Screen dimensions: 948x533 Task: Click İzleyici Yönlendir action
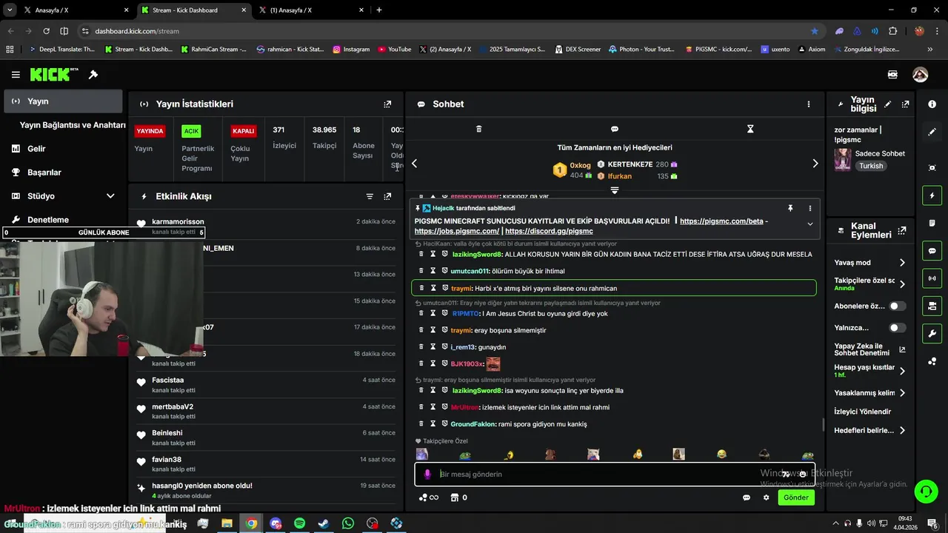tap(862, 412)
